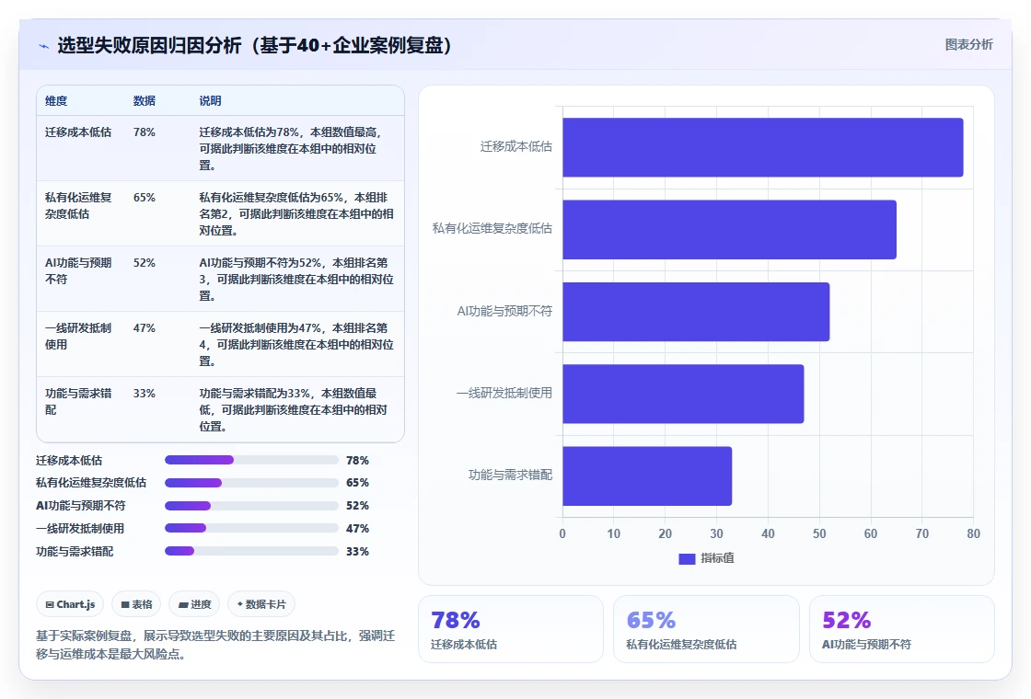
Task: Select the 表格 tag chip
Action: pos(136,604)
